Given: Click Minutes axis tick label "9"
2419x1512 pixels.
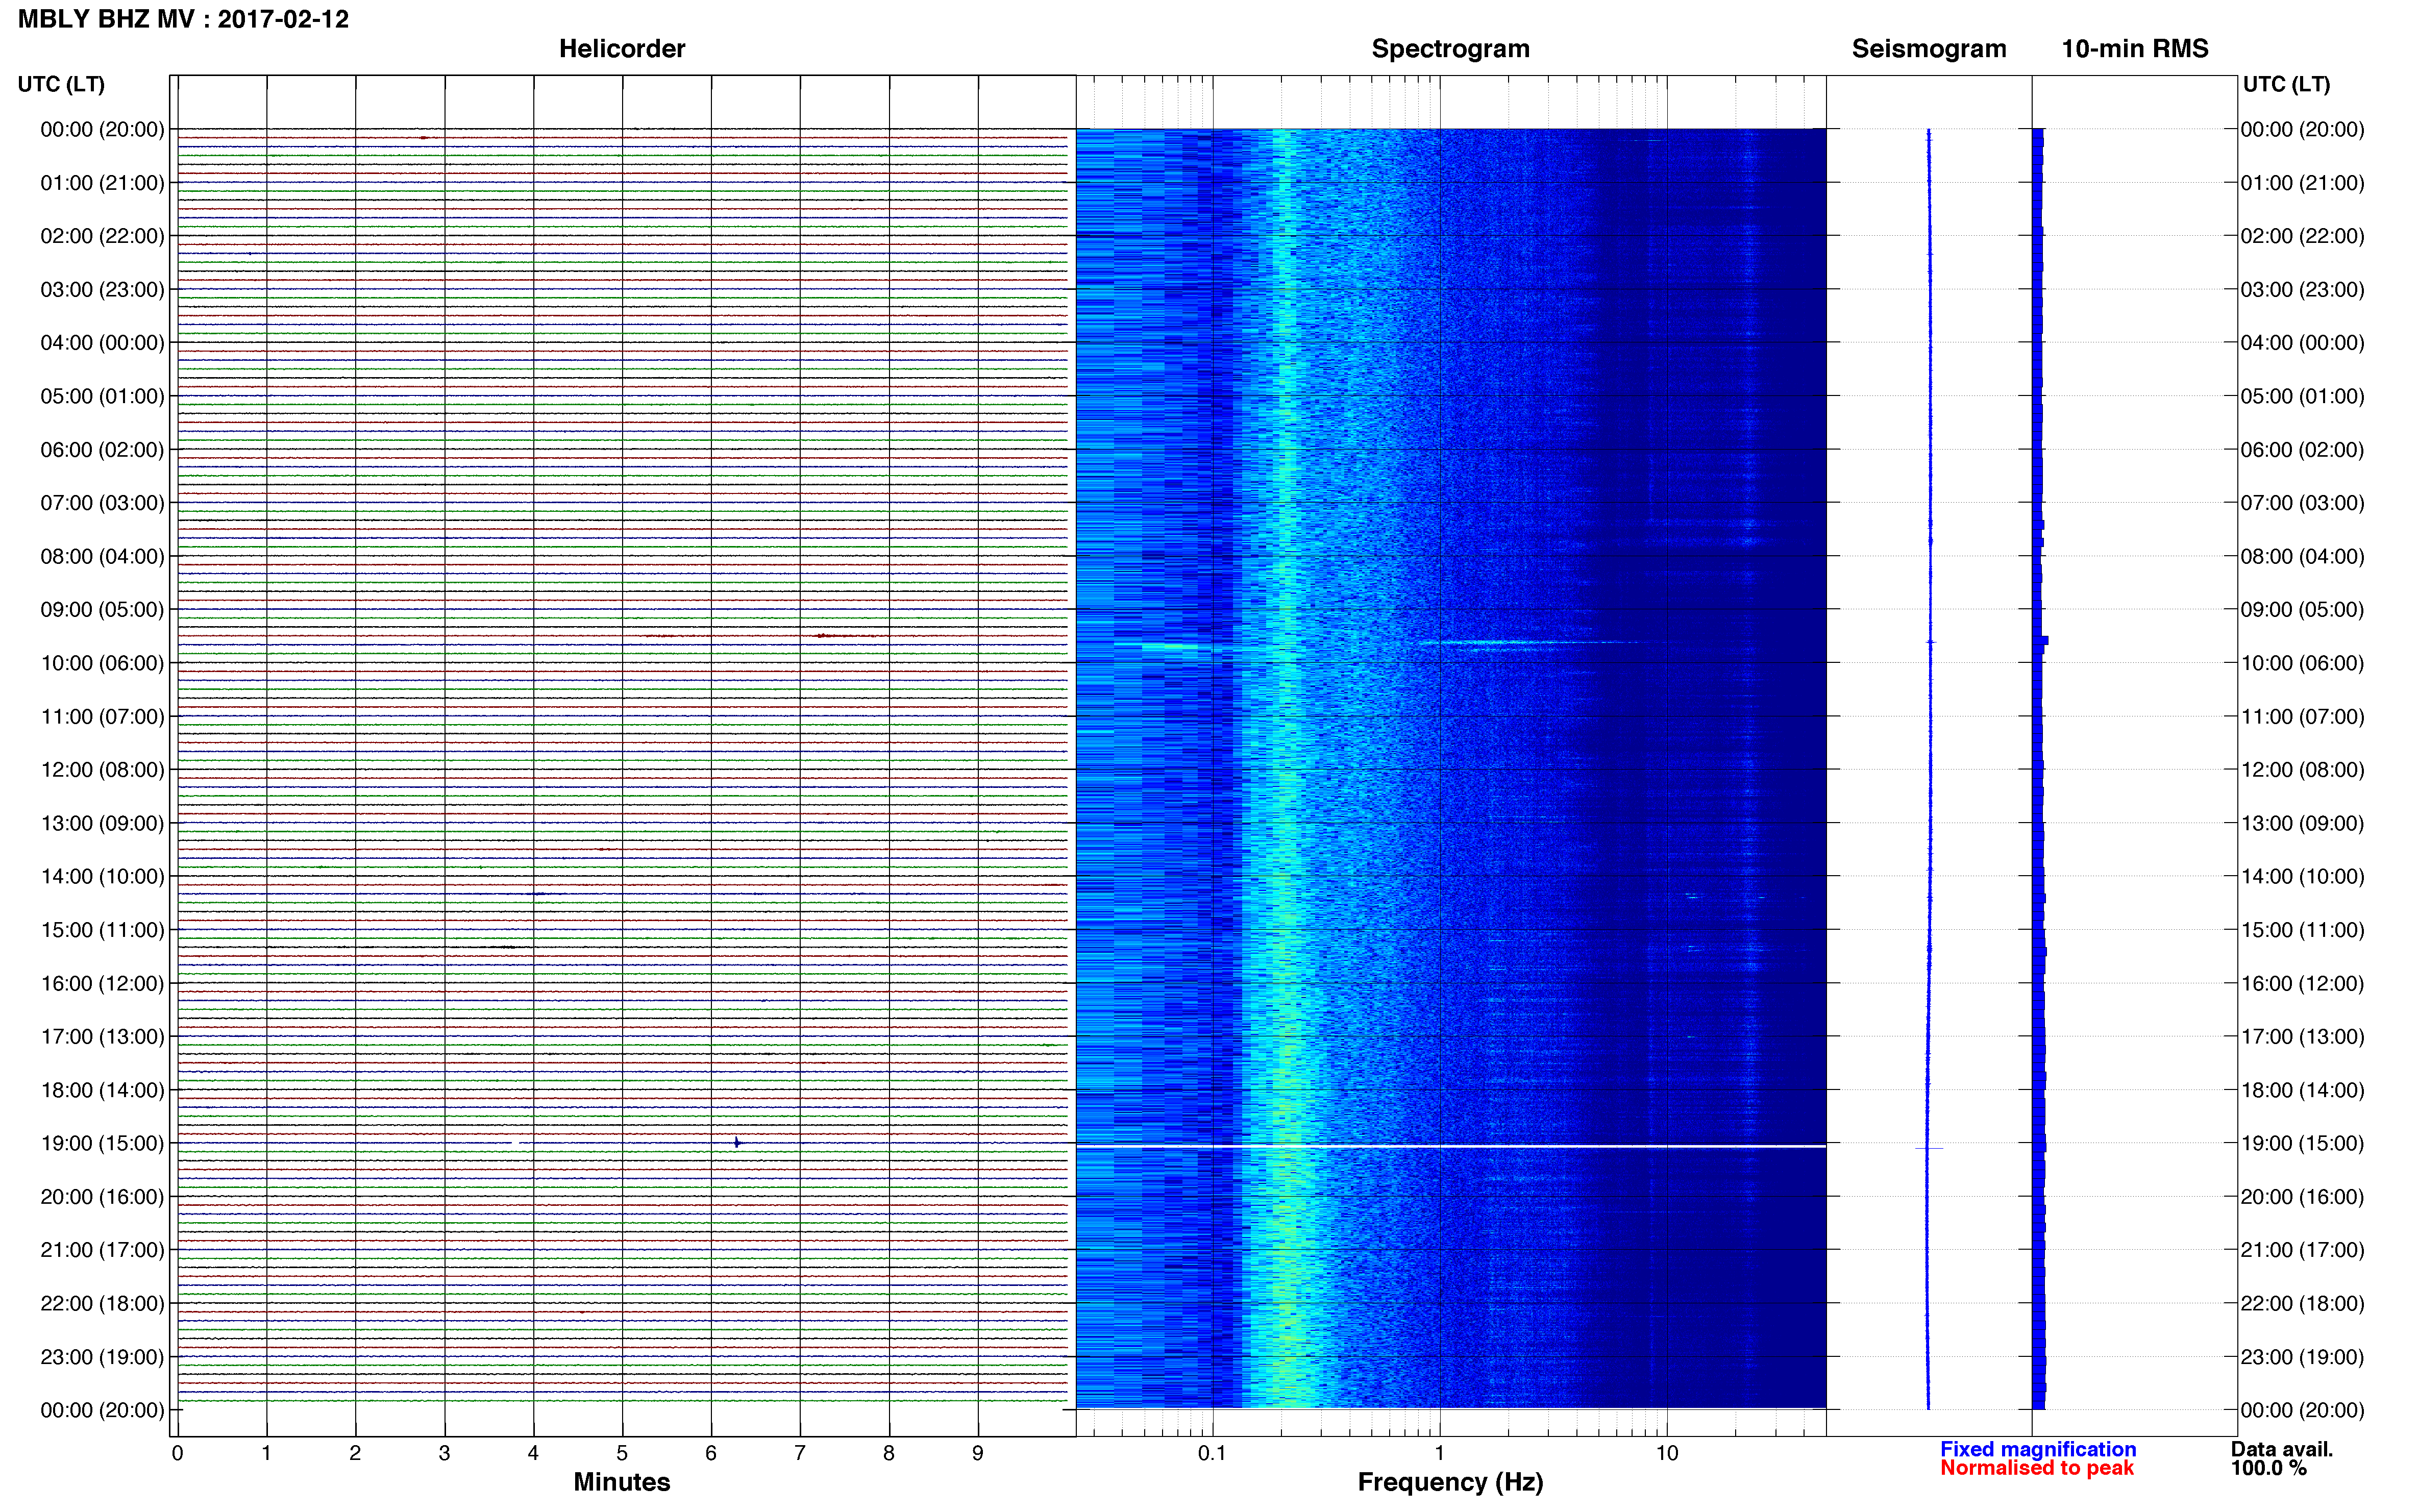Looking at the screenshot, I should (x=978, y=1453).
